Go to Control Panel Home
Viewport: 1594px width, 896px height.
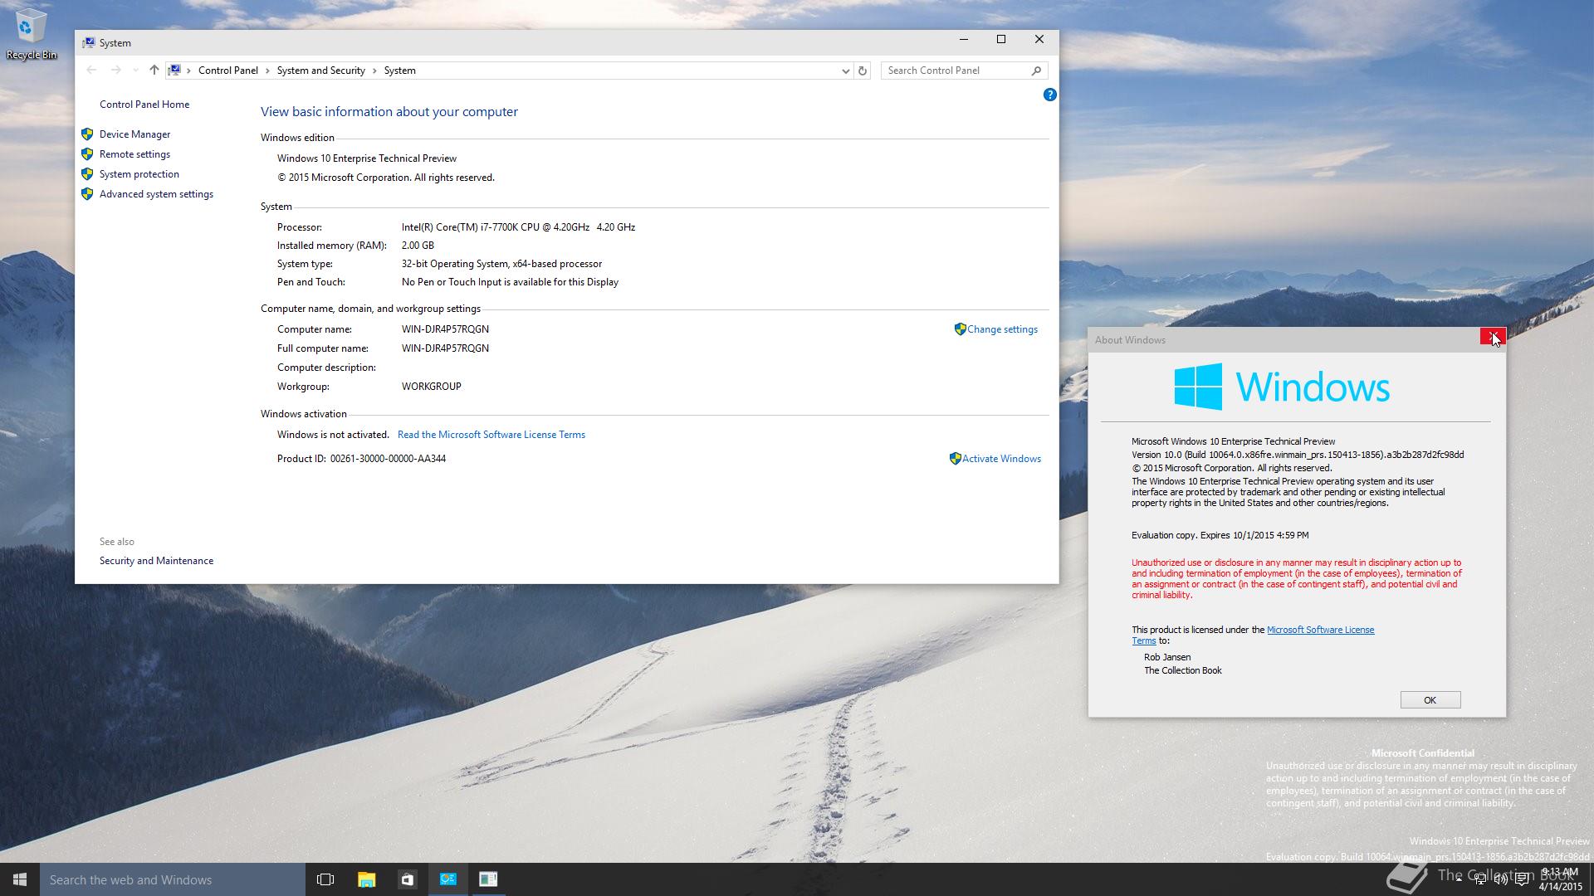click(x=144, y=105)
